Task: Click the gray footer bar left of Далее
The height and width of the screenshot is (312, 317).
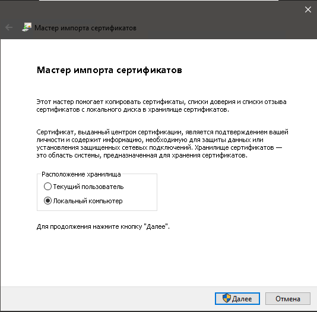Action: (107, 298)
